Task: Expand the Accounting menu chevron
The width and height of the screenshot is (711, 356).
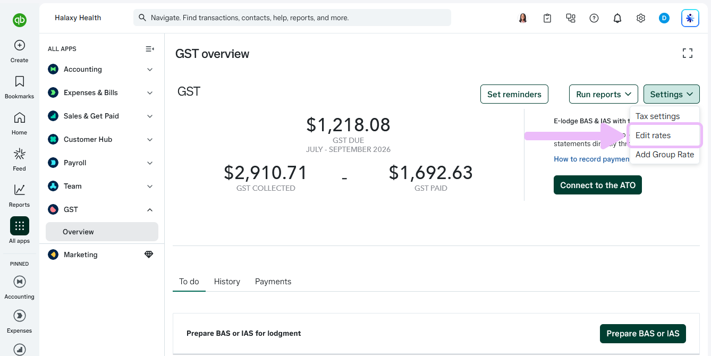Action: tap(150, 70)
